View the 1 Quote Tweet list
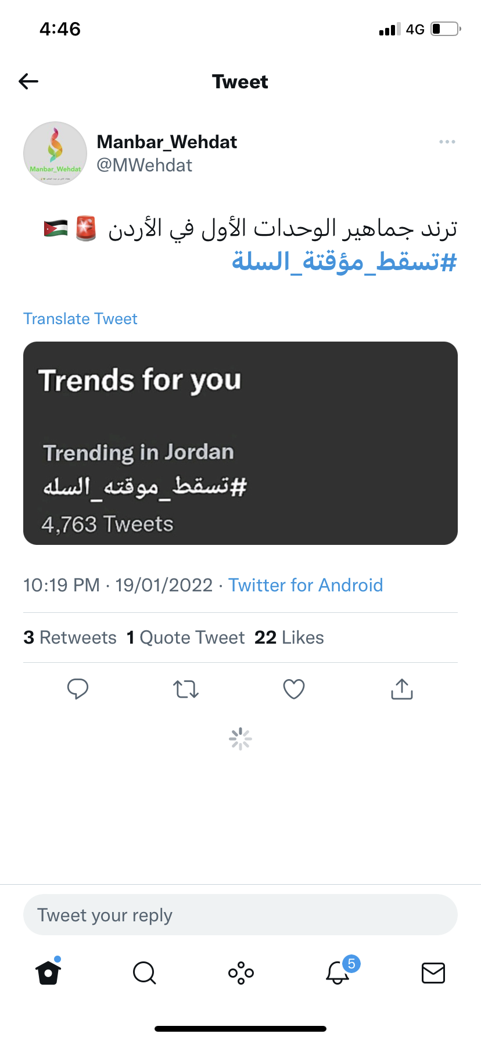 coord(186,638)
